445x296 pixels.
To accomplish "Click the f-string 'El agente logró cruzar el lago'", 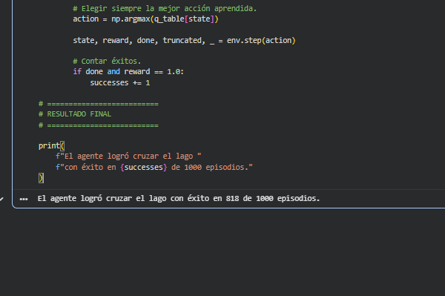I will pos(128,156).
